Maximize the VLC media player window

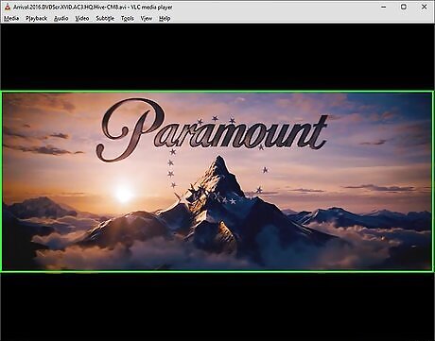coord(404,7)
